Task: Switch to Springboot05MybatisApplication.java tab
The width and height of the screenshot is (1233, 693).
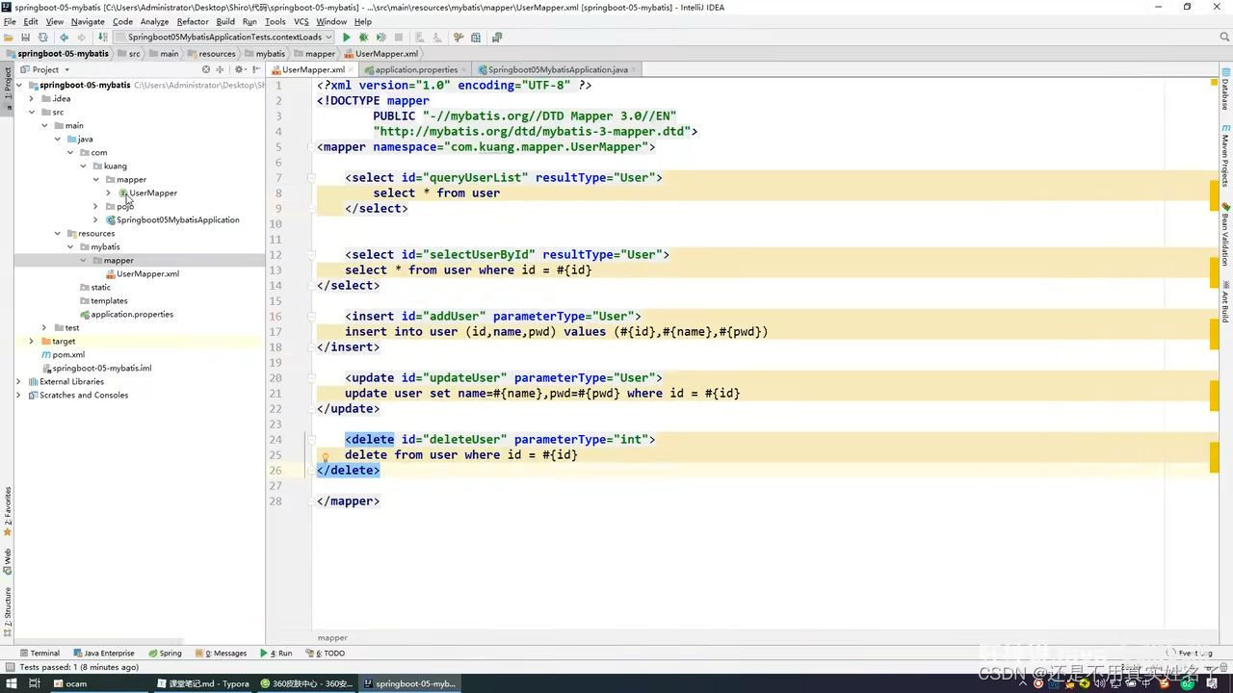Action: (x=558, y=69)
